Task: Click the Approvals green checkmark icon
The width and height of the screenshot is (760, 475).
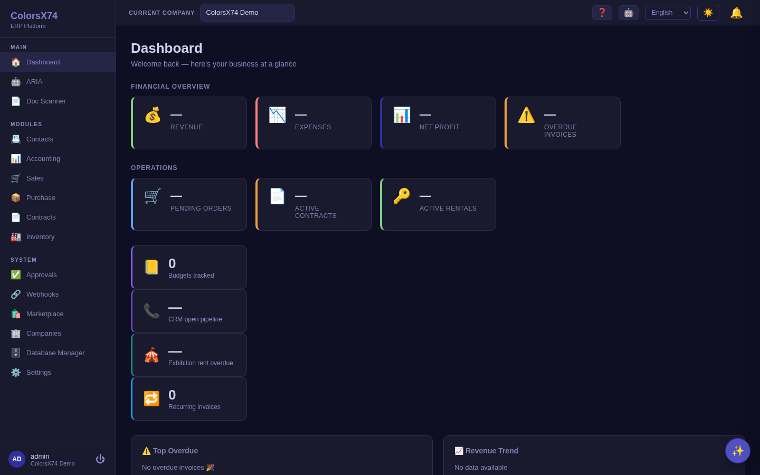Action: point(16,275)
